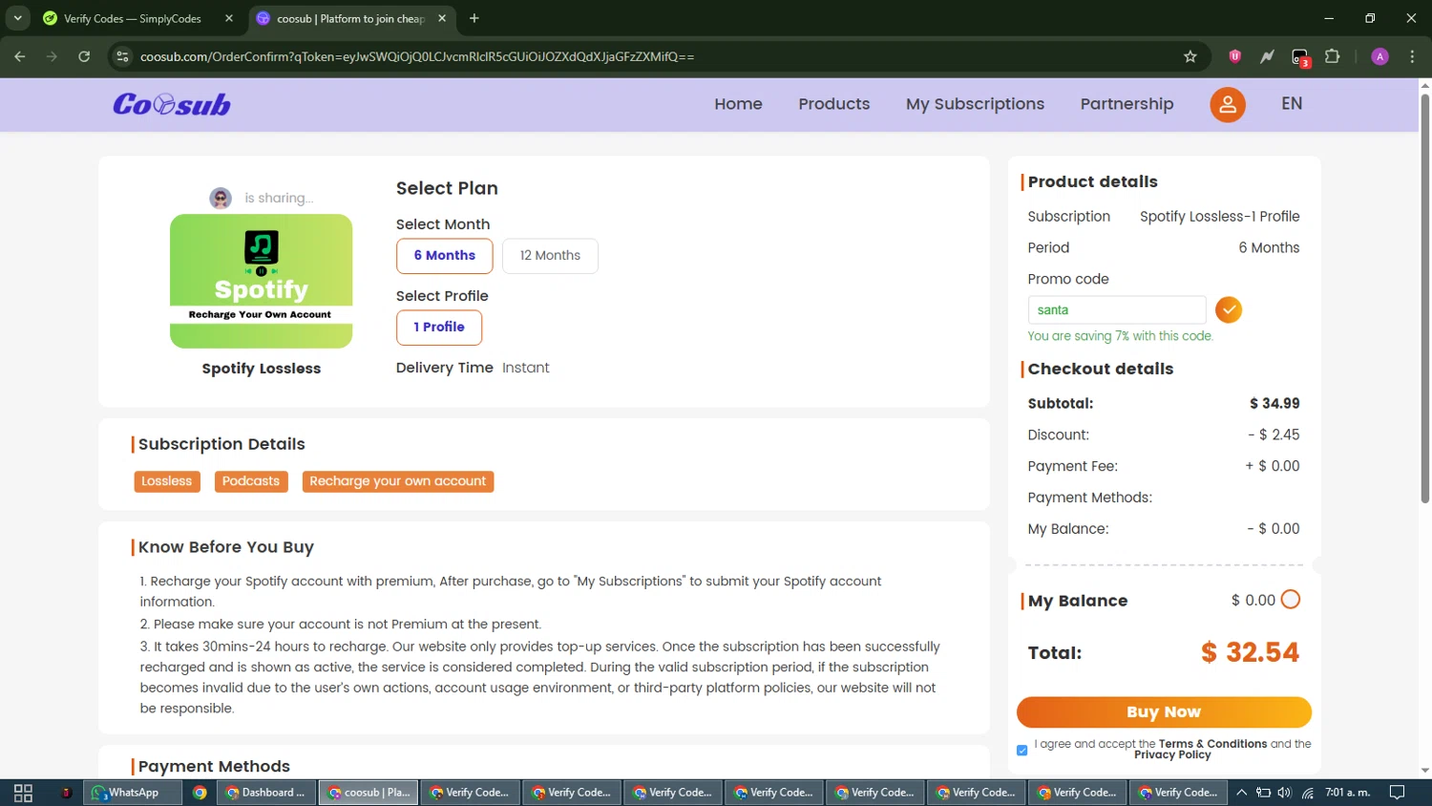Open the Dashboard Chrome window in taskbar
Image resolution: width=1432 pixels, height=806 pixels.
coord(265,793)
